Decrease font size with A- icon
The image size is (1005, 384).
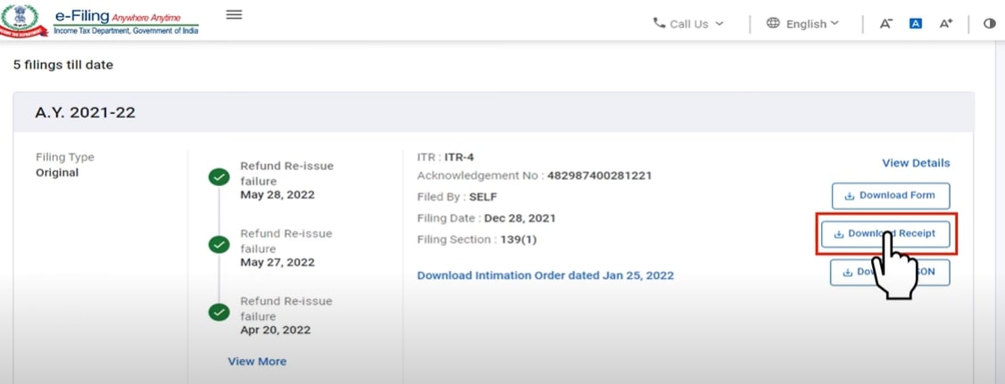coord(886,24)
